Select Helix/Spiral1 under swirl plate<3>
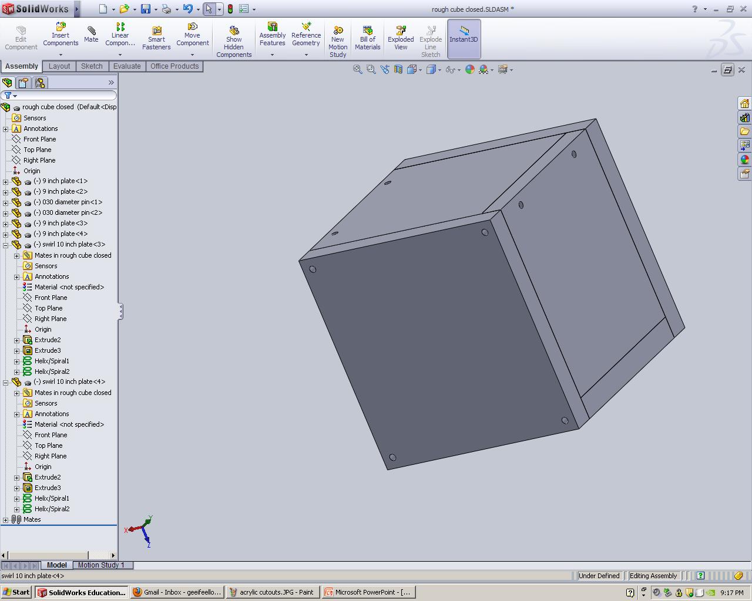This screenshot has width=752, height=601. coord(52,361)
